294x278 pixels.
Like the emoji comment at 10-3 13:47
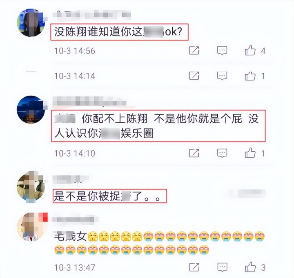pyautogui.click(x=250, y=267)
